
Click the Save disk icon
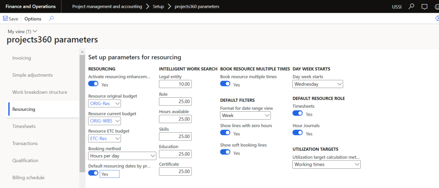5,19
